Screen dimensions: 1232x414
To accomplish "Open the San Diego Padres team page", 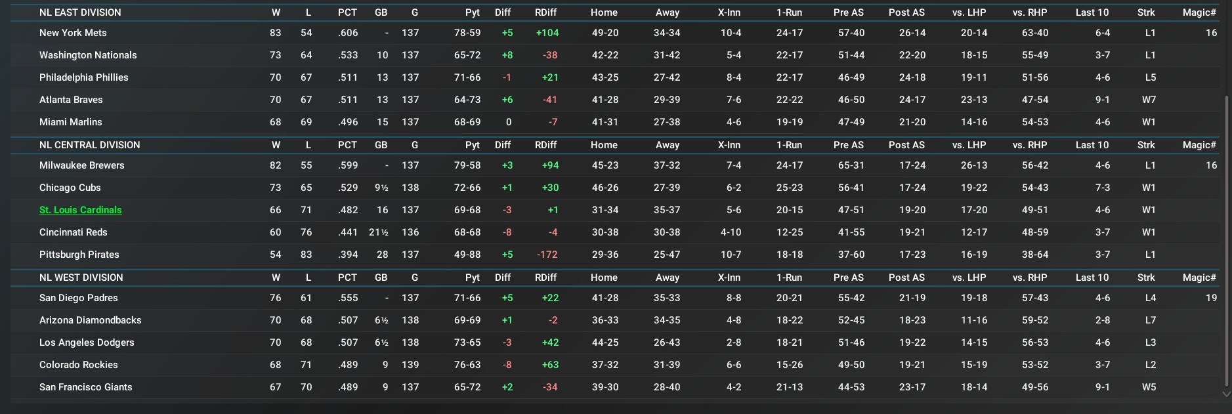I will tap(78, 298).
